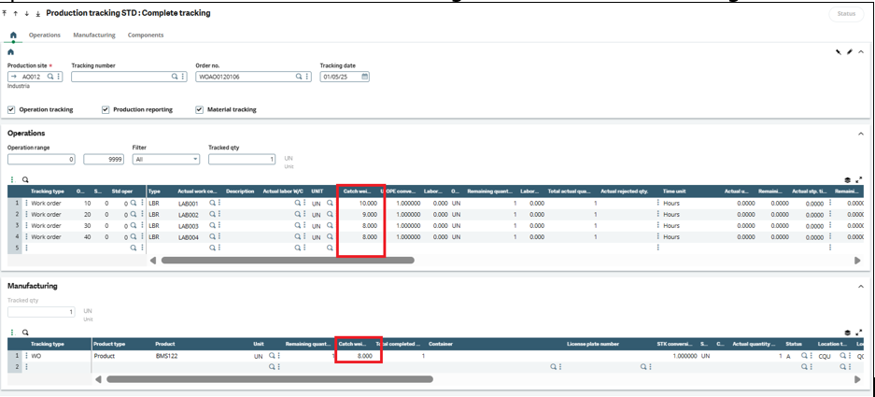Screen dimensions: 875x397
Task: Click the Time unit column header
Action: (674, 191)
